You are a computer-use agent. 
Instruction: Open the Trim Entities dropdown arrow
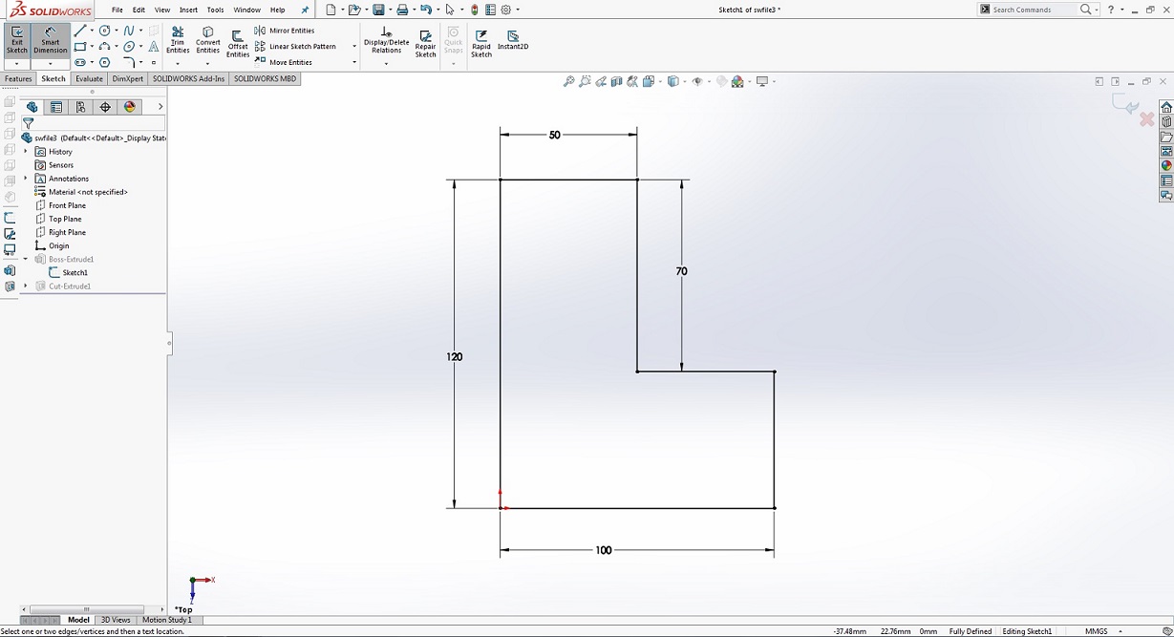click(x=178, y=64)
